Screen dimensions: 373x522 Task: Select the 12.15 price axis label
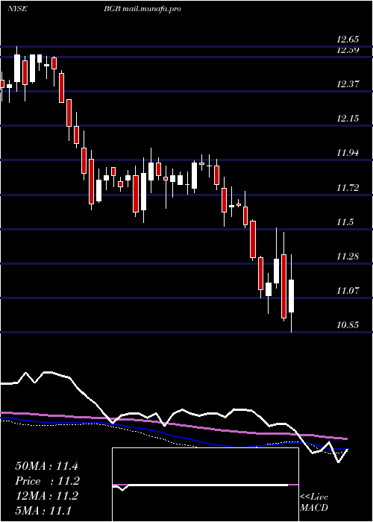point(348,119)
